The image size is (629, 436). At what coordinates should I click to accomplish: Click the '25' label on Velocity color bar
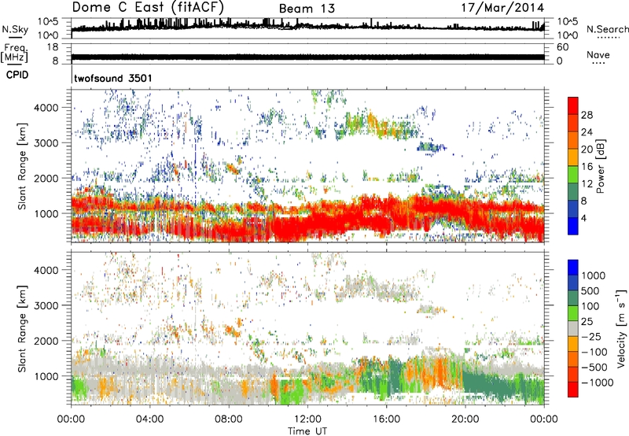(x=587, y=322)
